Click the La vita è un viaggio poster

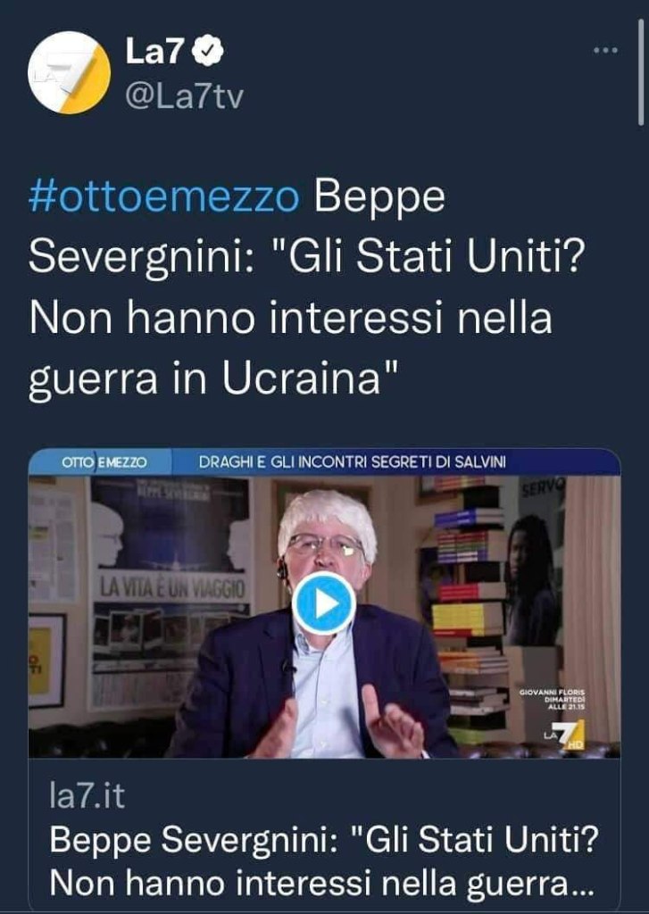click(x=170, y=589)
